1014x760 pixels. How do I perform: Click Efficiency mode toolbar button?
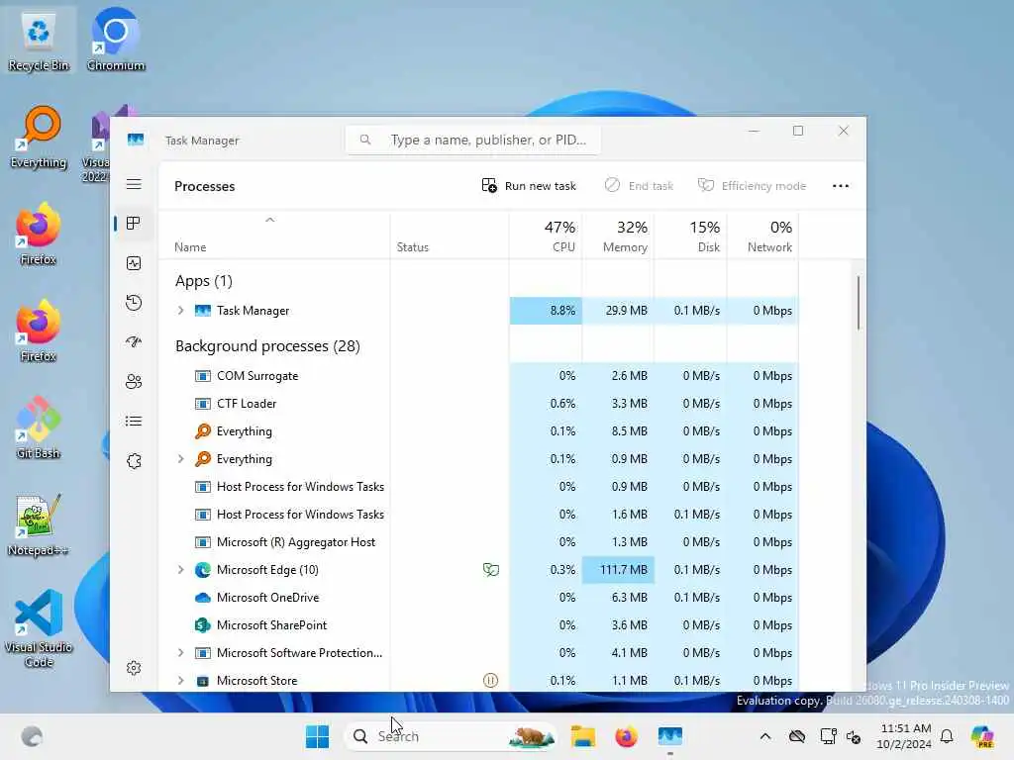[753, 186]
